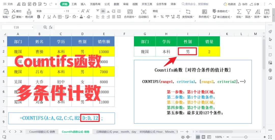Image resolution: width=275 pixels, height=140 pixels.
Task: Click the font color A swatch
Action: point(81,17)
